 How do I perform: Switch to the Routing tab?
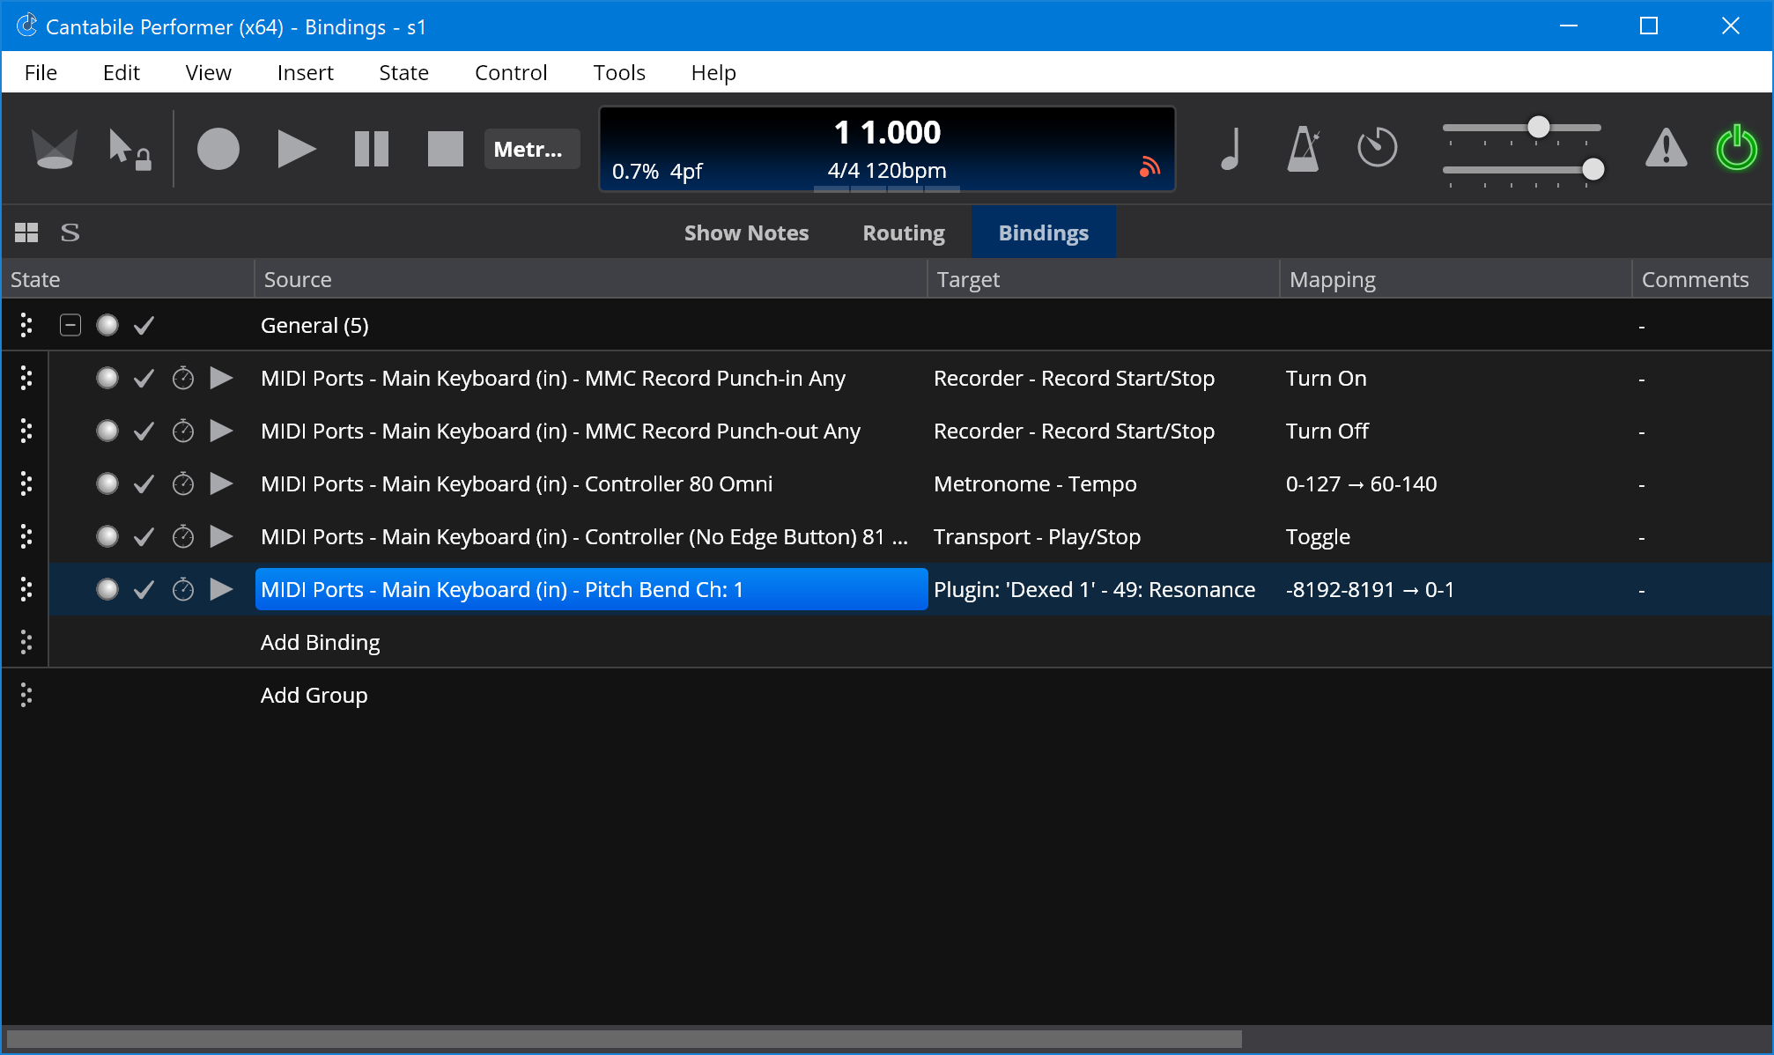pyautogui.click(x=904, y=232)
